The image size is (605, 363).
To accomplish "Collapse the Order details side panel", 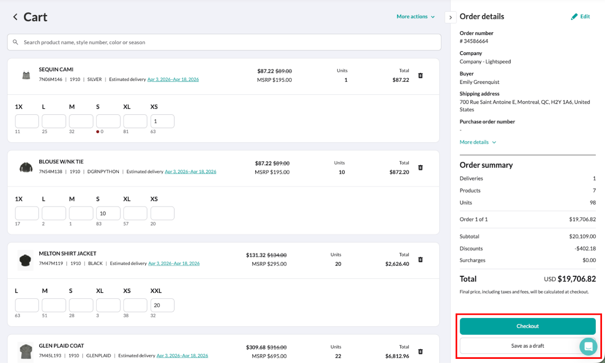I will [450, 17].
